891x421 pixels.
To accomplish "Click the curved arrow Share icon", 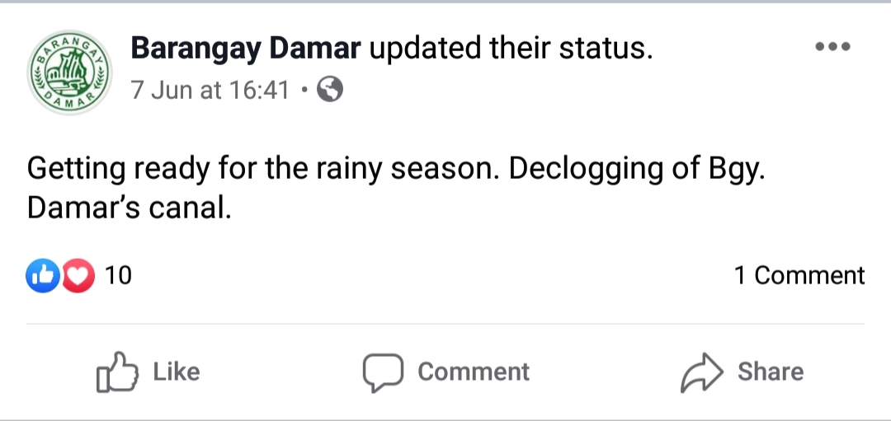I will (700, 373).
